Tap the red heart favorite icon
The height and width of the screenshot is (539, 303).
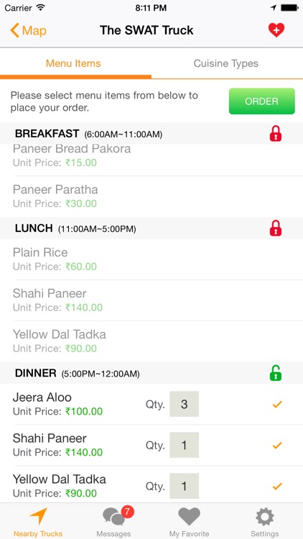(x=276, y=30)
